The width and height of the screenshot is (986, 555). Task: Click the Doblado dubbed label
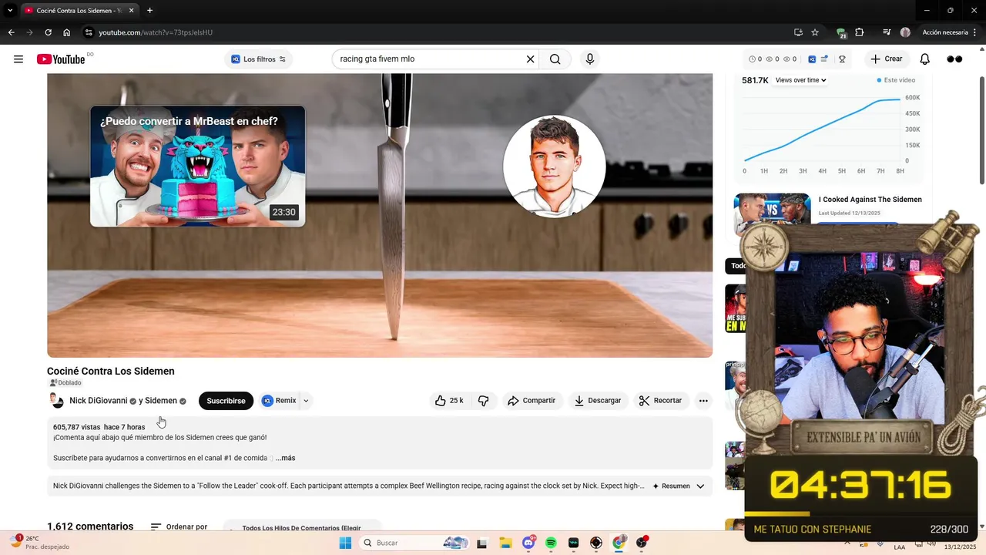tap(65, 383)
